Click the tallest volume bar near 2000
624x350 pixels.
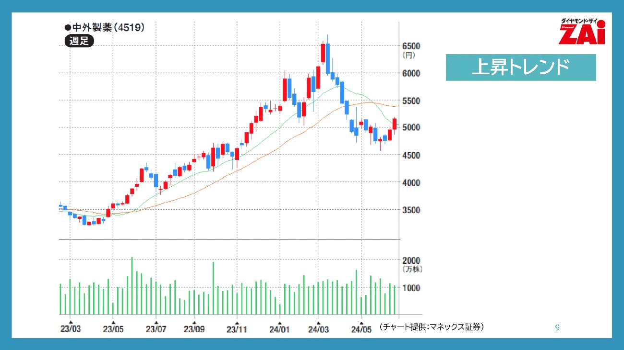[132, 286]
